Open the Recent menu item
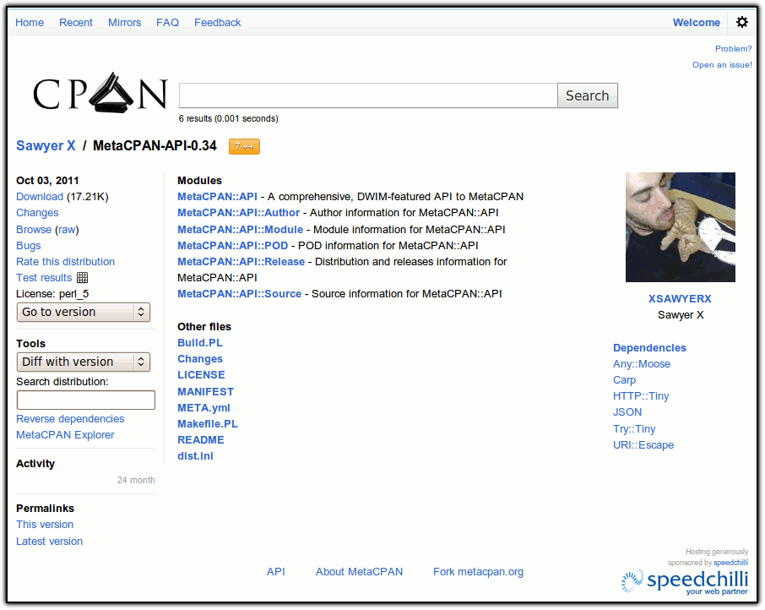Viewport: 765px width, 610px height. coord(76,23)
